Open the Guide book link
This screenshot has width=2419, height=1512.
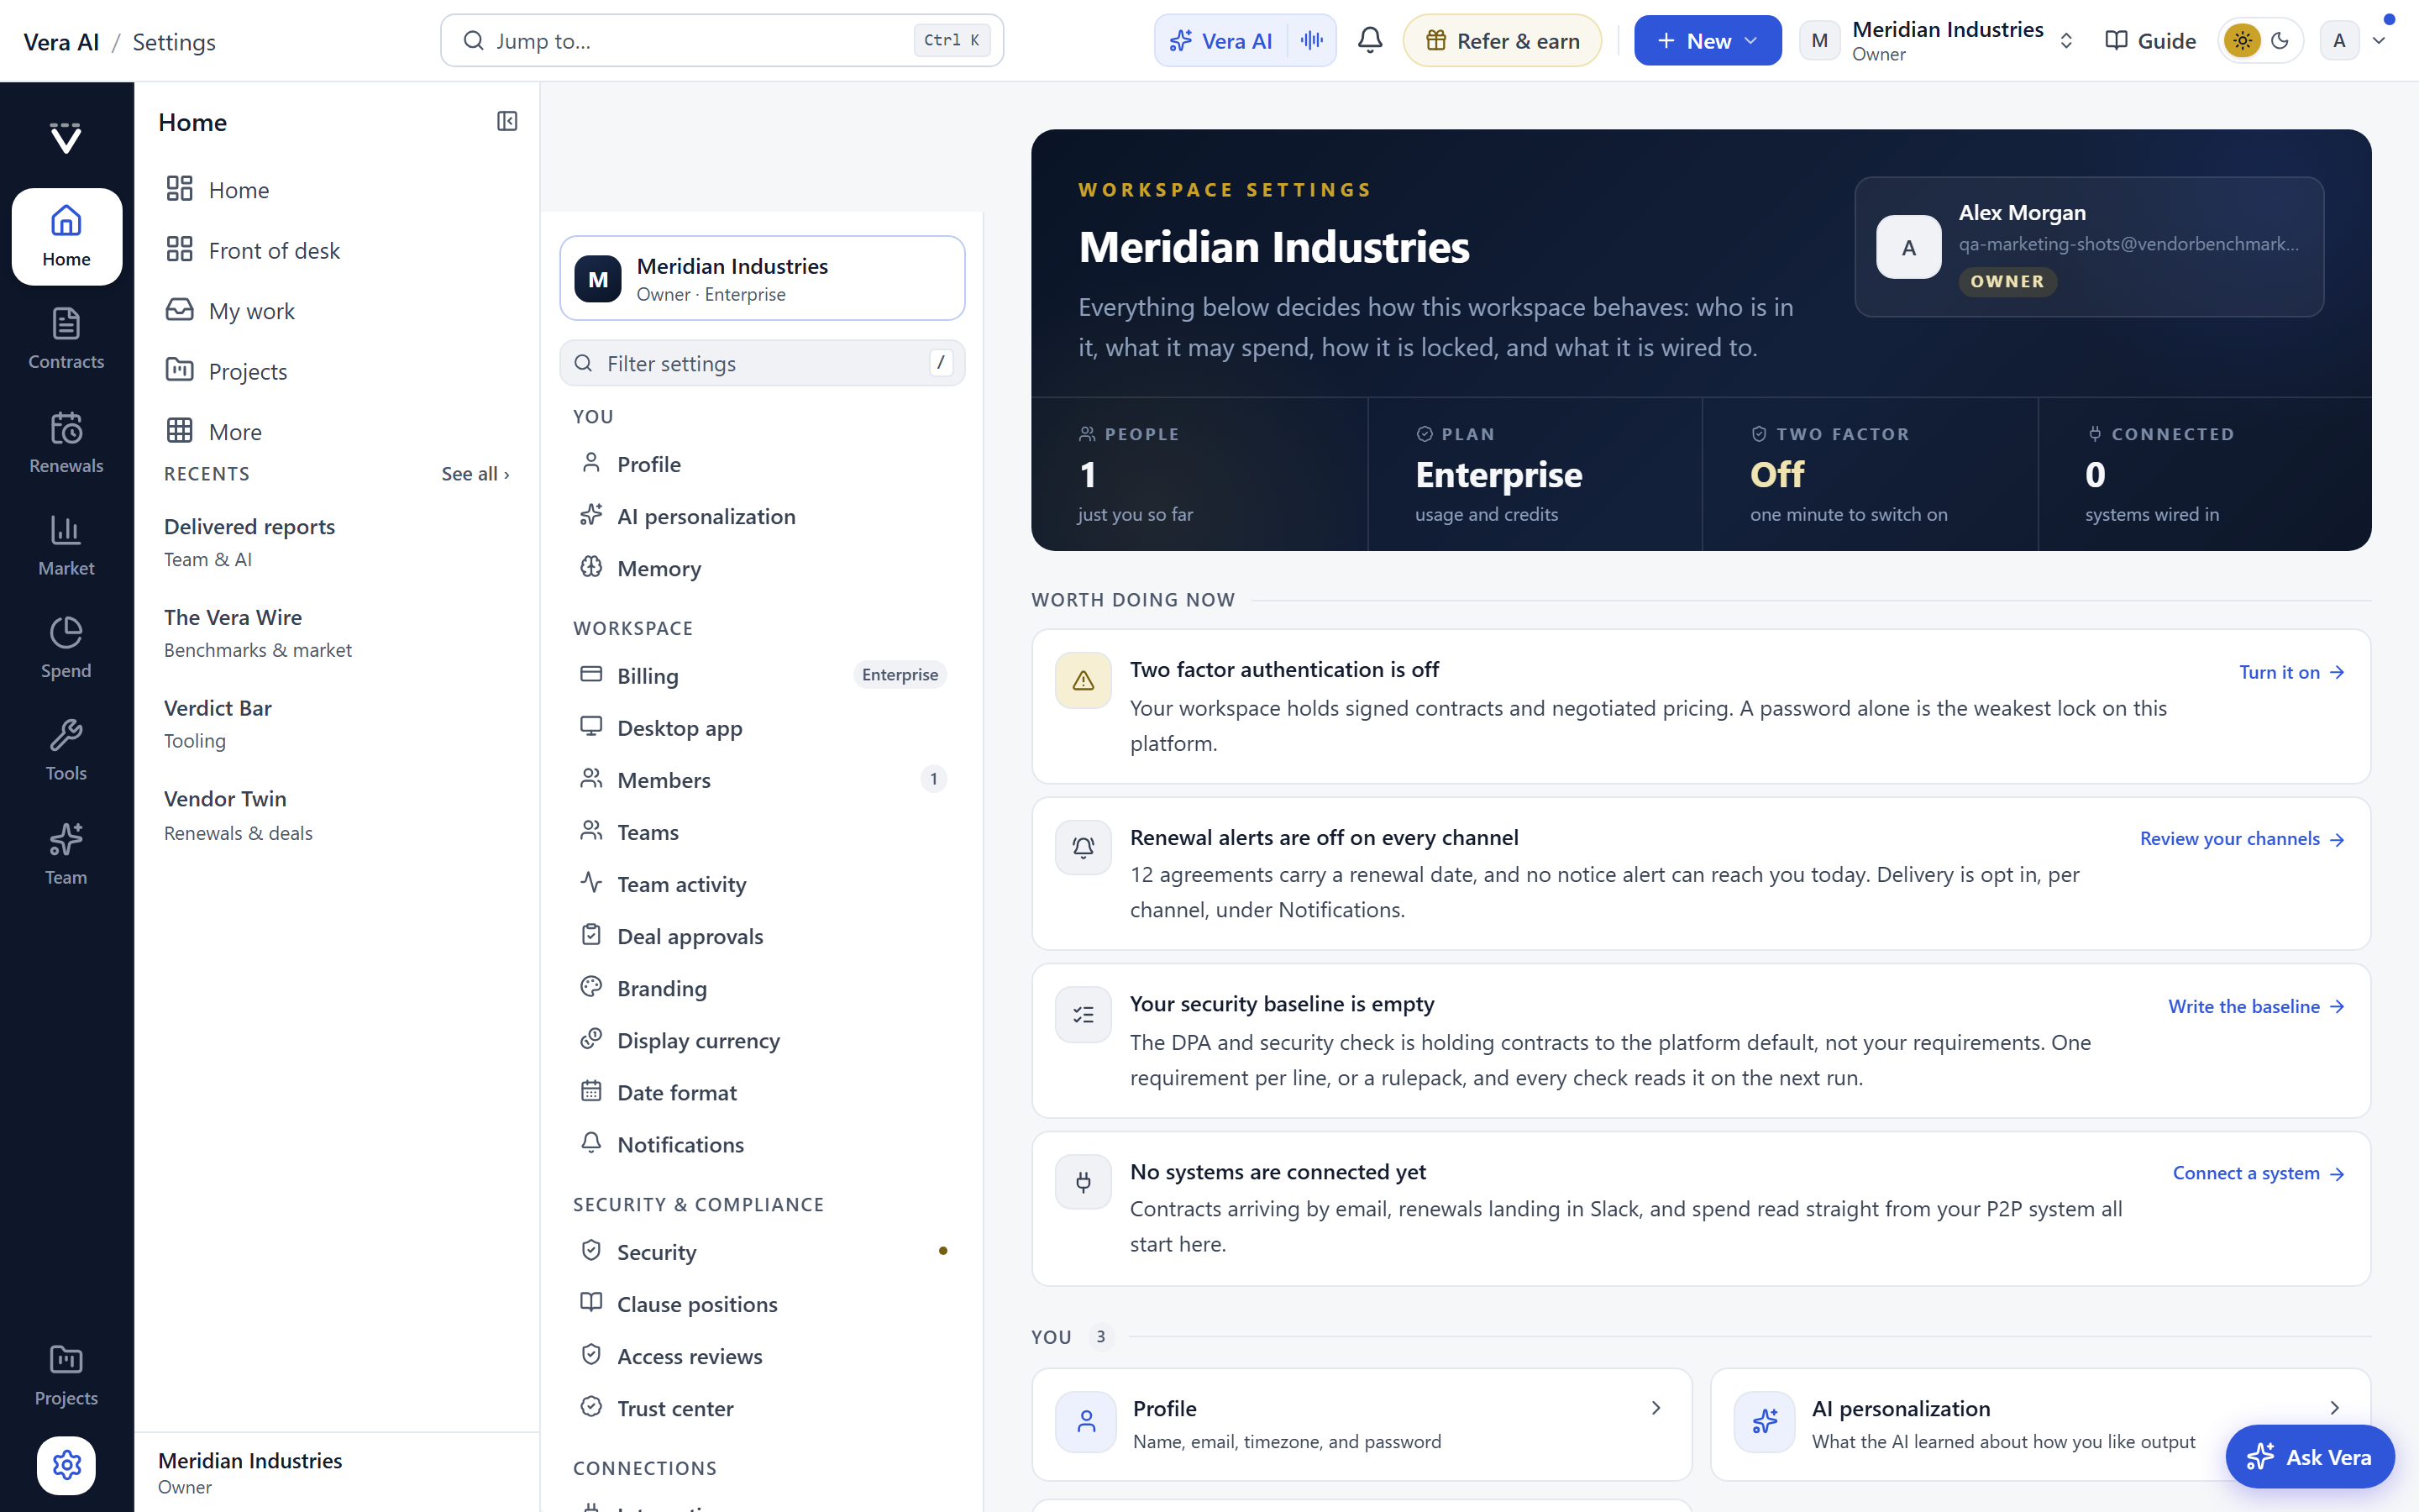[2150, 40]
